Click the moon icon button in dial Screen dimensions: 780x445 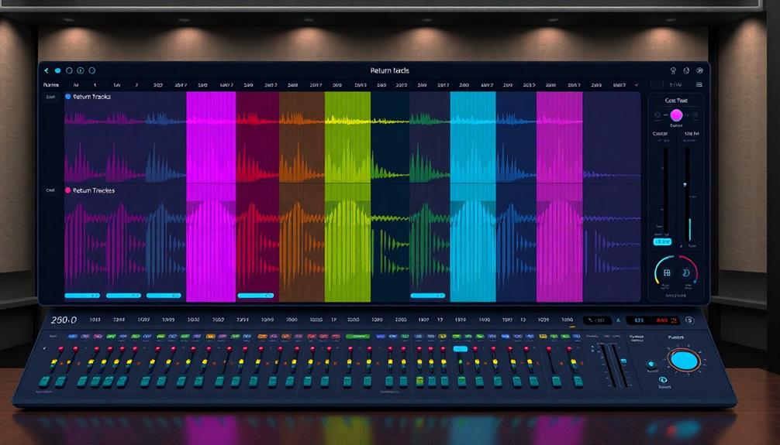pos(686,272)
